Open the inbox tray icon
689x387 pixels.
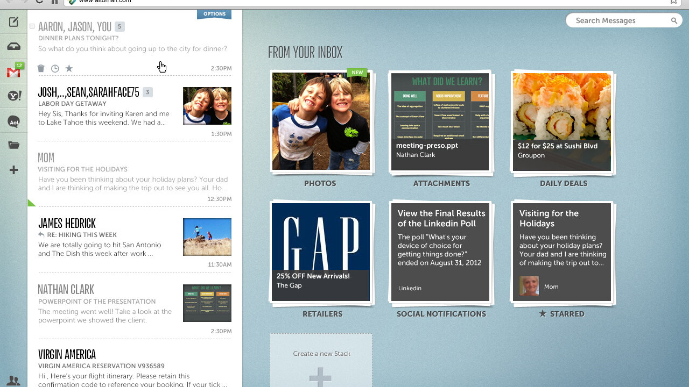point(13,47)
